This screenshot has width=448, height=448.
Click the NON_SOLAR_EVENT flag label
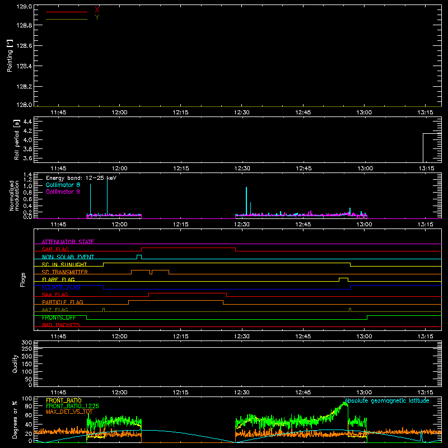tap(68, 257)
